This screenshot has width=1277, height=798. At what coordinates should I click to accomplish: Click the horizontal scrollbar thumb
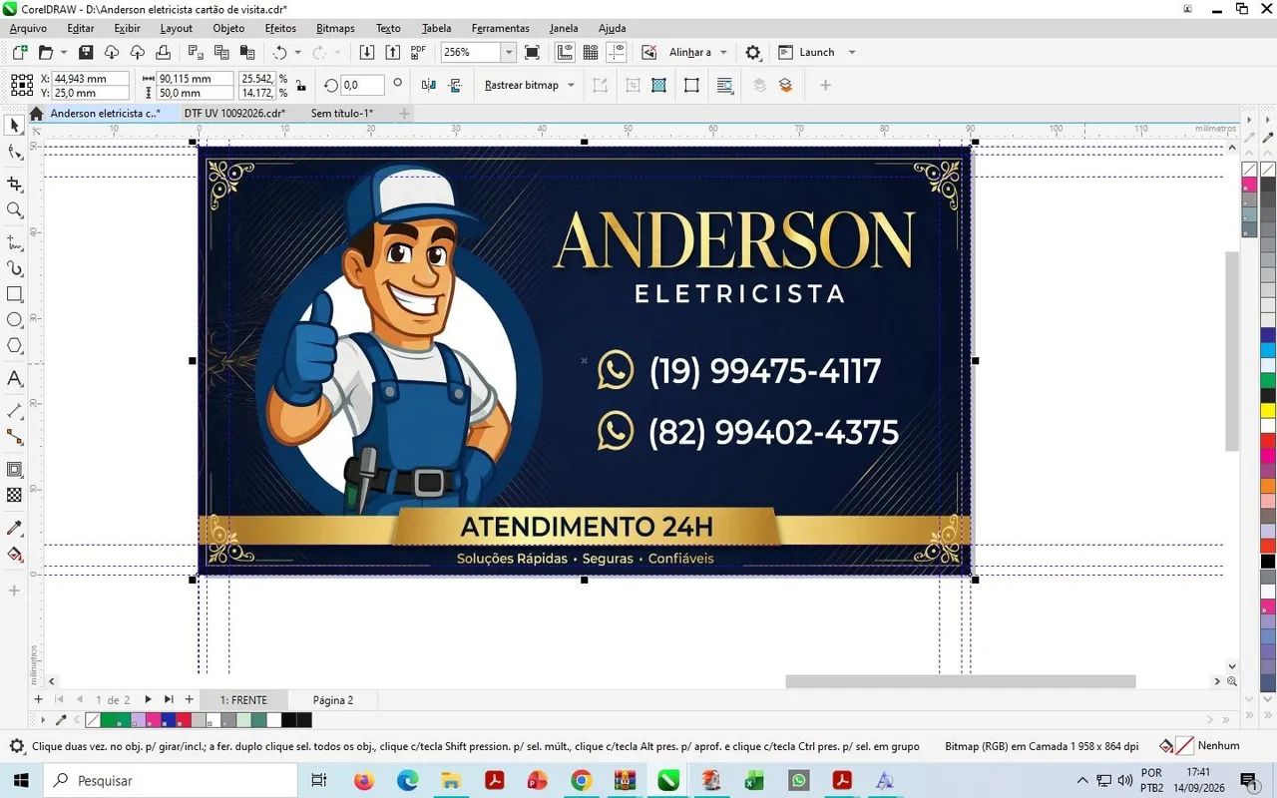click(x=960, y=681)
